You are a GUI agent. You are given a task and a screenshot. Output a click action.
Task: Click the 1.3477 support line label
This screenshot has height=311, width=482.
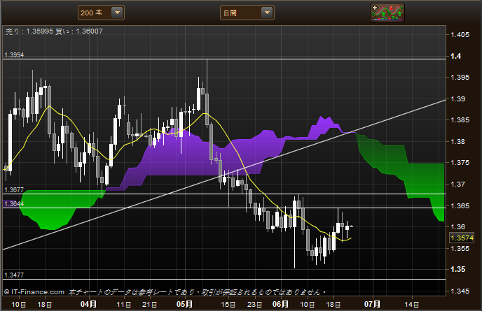click(14, 275)
